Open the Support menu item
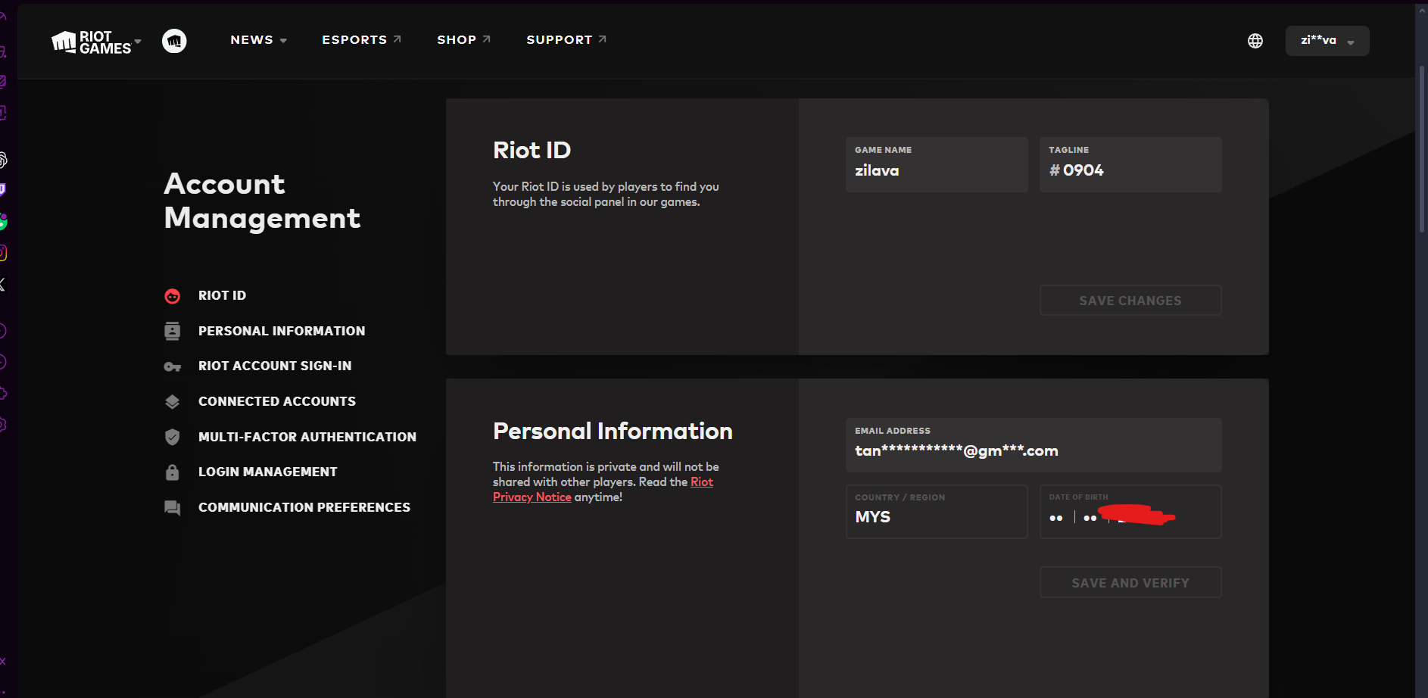This screenshot has width=1428, height=698. [566, 40]
